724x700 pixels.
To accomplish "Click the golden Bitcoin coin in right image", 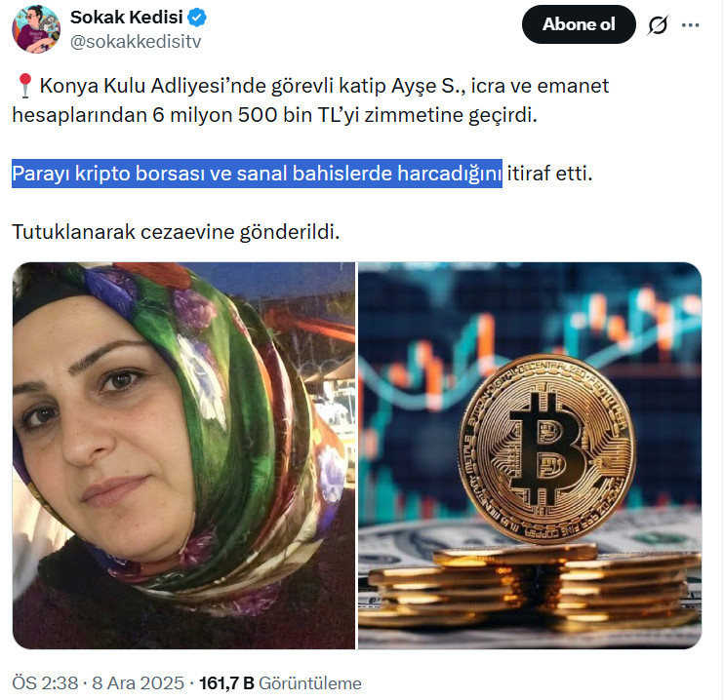I will pos(546,447).
